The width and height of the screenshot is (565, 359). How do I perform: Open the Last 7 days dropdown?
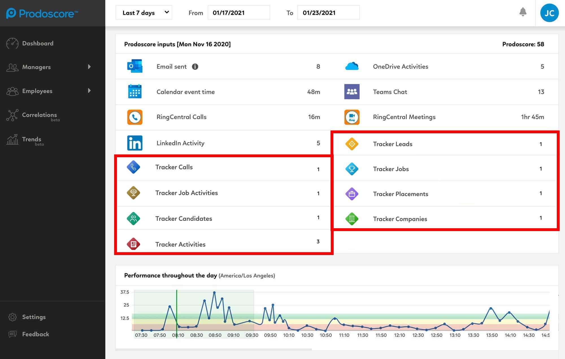click(144, 13)
